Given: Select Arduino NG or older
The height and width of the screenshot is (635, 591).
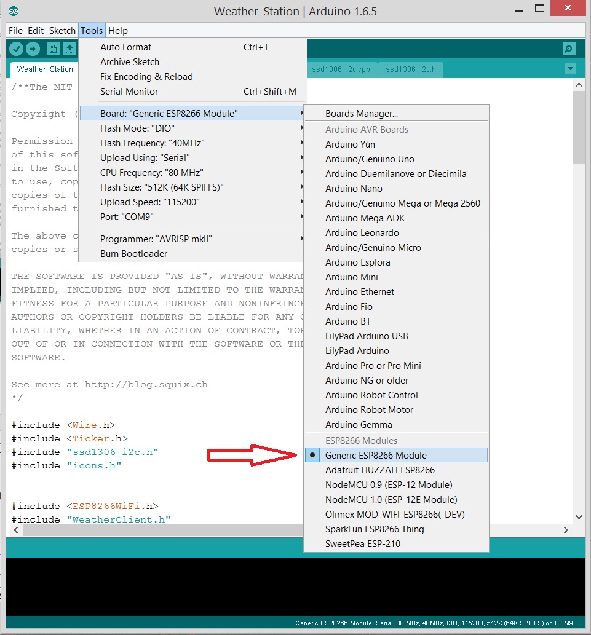Looking at the screenshot, I should [x=396, y=381].
